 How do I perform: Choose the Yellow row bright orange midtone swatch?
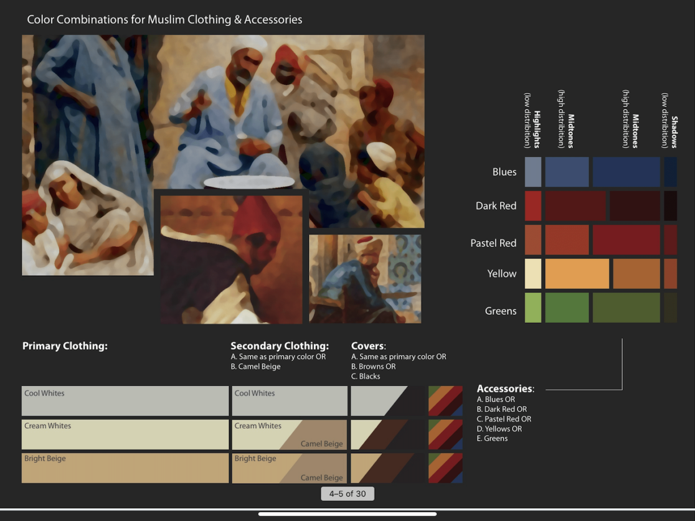pyautogui.click(x=577, y=274)
